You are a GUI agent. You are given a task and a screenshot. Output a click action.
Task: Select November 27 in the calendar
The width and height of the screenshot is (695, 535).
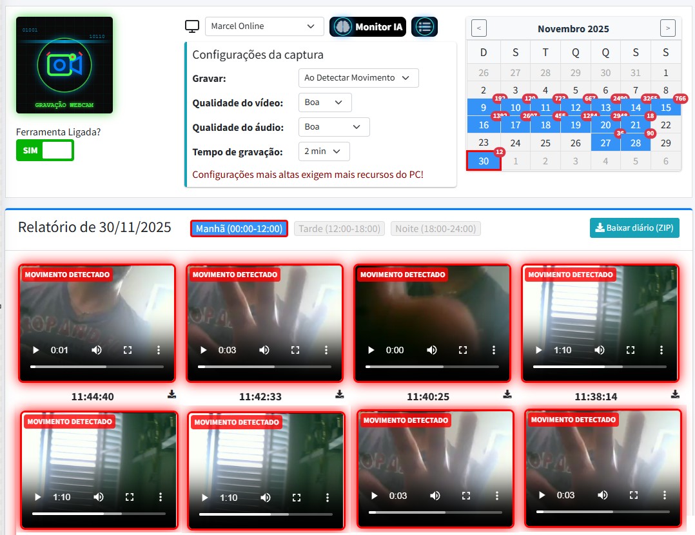(x=605, y=143)
